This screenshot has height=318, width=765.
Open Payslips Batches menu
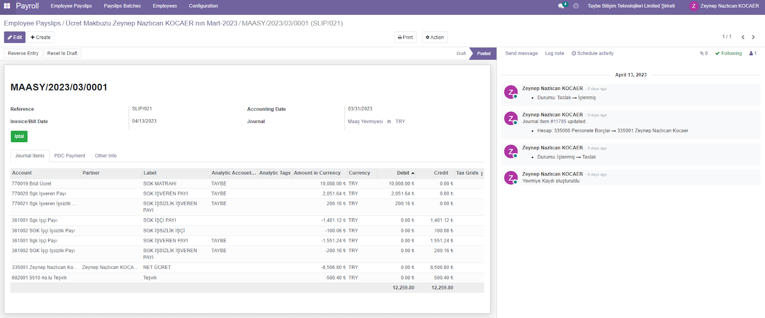pyautogui.click(x=122, y=6)
